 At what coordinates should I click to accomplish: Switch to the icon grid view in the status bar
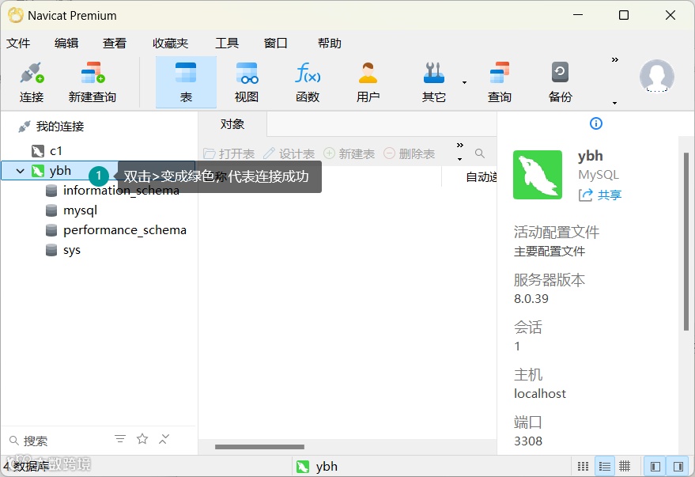point(584,467)
